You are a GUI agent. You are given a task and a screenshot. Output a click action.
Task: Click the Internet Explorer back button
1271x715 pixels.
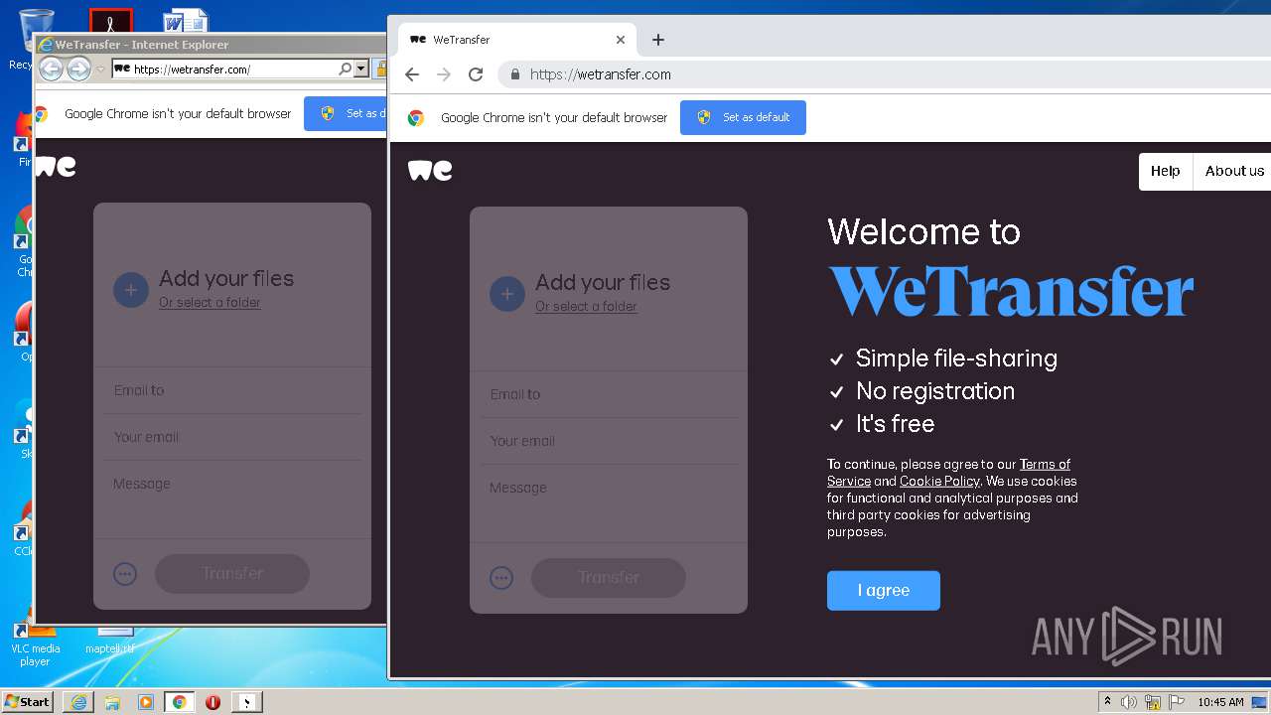(x=51, y=69)
